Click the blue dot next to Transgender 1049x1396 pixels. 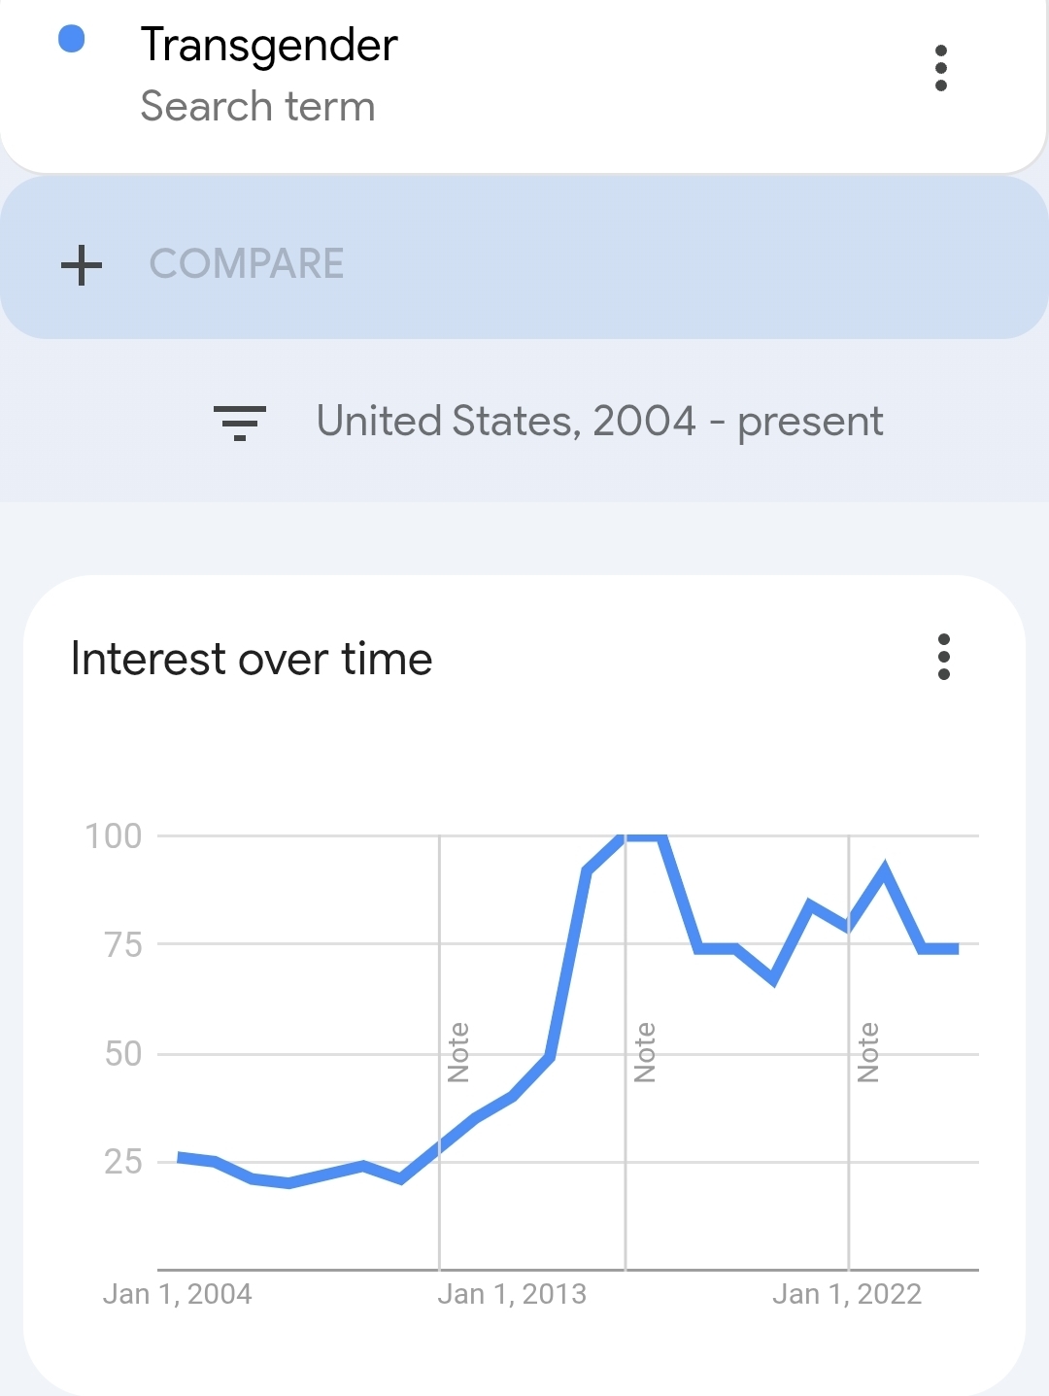coord(72,39)
